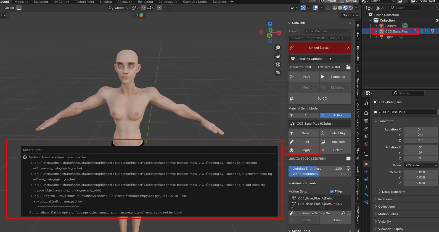Click the Location X value field
The image size is (439, 232).
click(x=420, y=129)
